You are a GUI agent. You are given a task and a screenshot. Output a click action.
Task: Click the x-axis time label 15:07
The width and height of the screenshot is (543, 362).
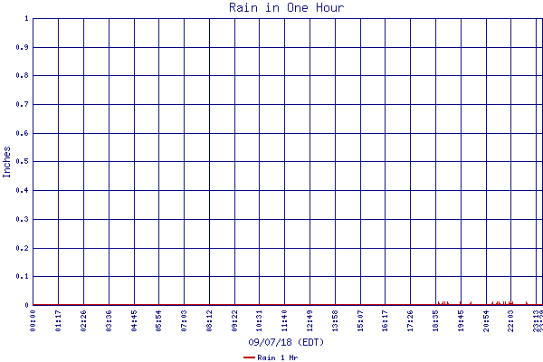360,320
